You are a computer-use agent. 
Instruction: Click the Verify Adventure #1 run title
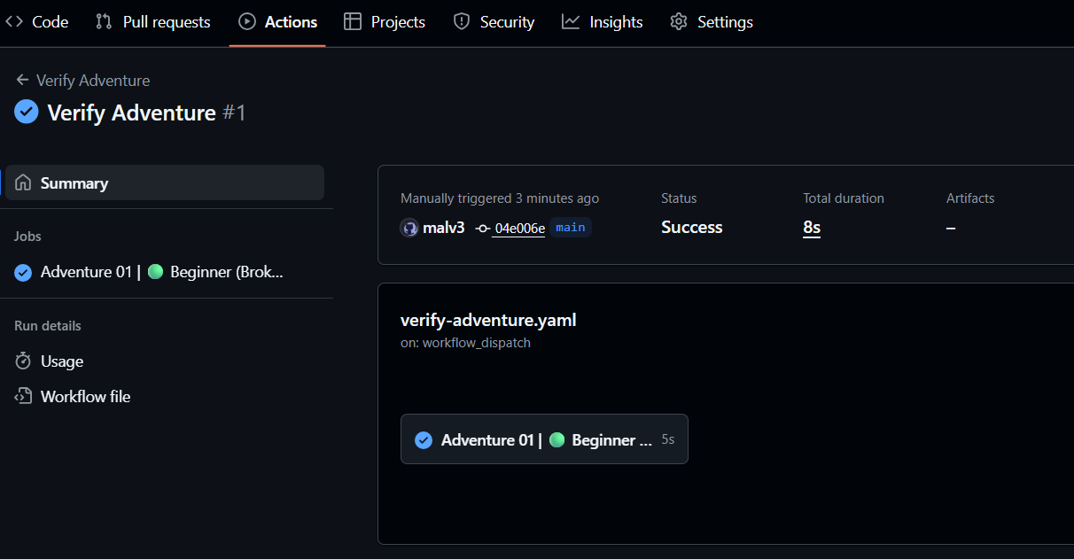click(x=146, y=113)
